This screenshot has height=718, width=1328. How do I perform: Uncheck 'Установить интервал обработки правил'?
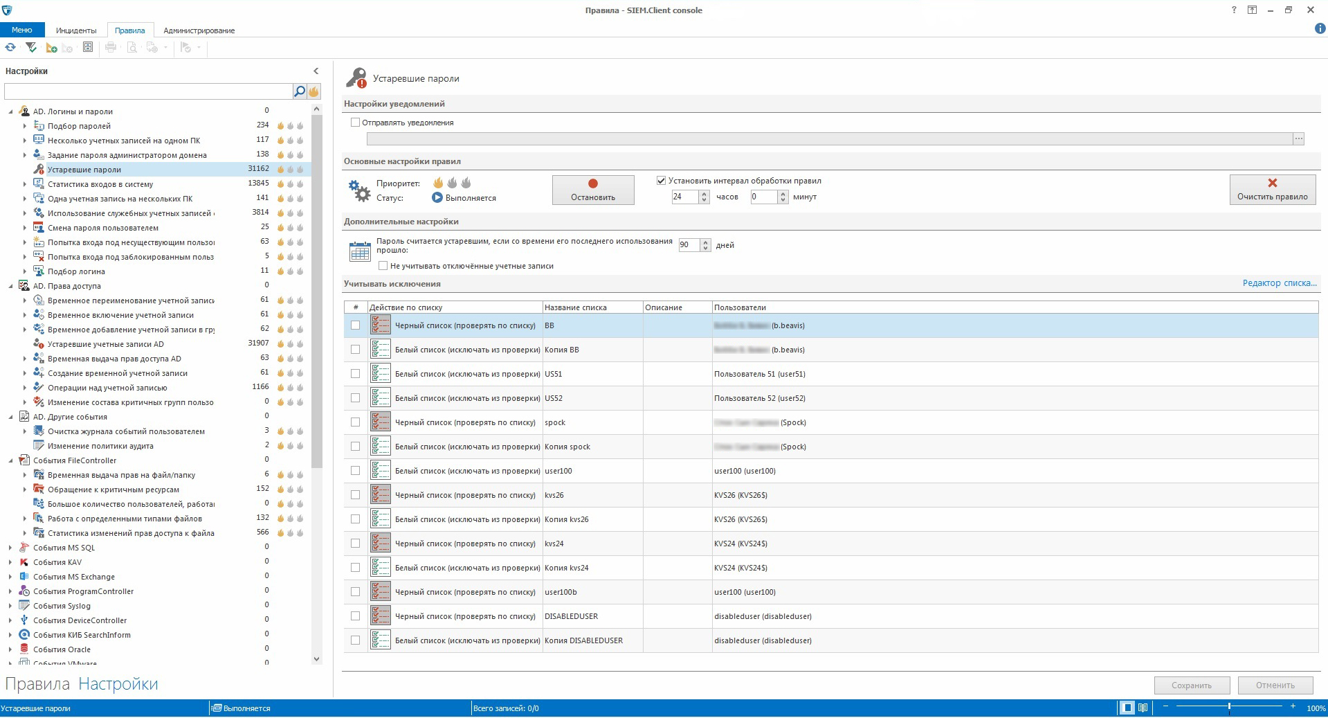tap(661, 181)
